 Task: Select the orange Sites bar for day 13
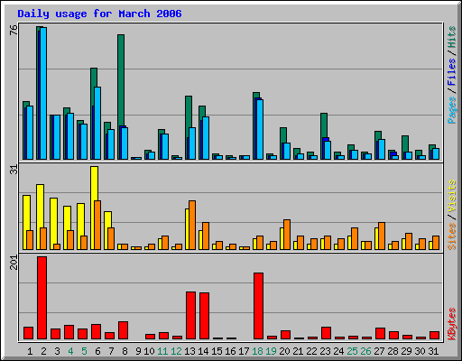192,226
